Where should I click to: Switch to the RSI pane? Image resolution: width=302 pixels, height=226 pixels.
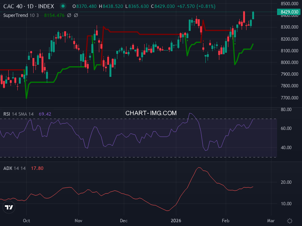click(x=151, y=136)
